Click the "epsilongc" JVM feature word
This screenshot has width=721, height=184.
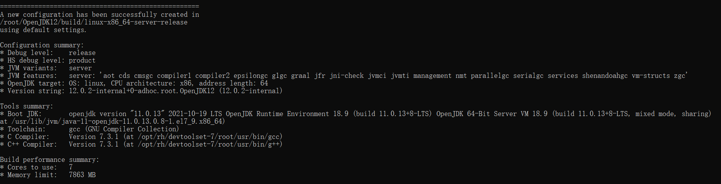[x=250, y=76]
